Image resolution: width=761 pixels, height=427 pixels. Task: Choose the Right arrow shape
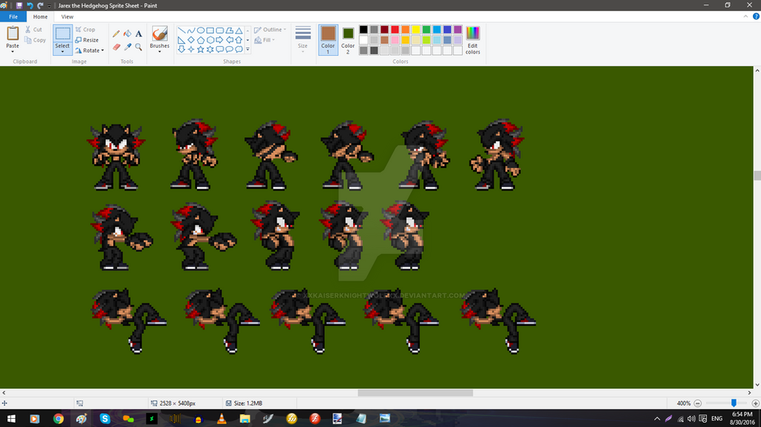click(220, 40)
